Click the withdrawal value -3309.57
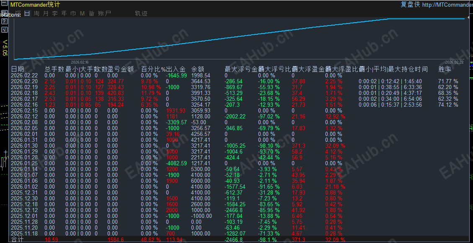 tap(176, 122)
